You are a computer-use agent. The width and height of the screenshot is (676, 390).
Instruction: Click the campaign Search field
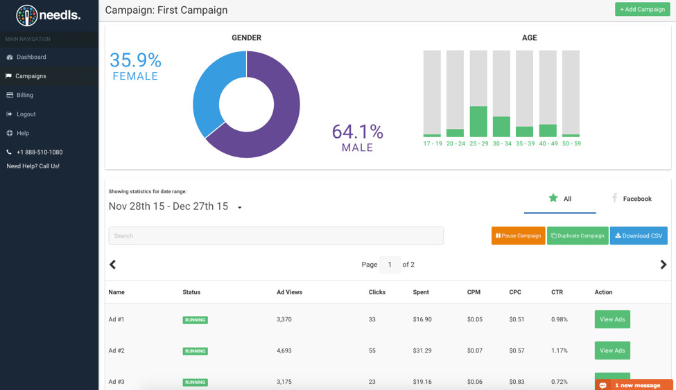click(x=276, y=236)
